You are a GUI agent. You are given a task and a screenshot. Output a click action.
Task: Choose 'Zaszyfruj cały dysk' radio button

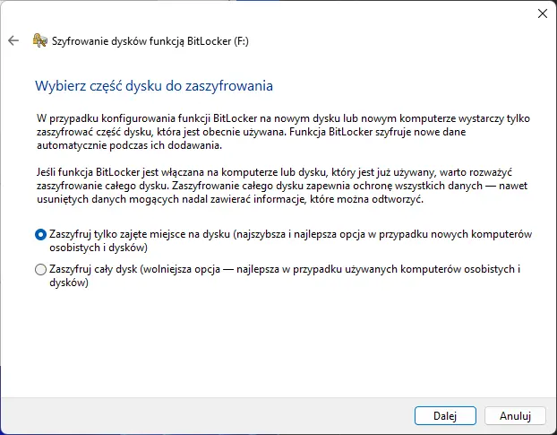41,269
